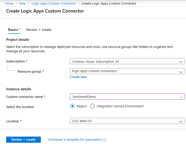The image size is (186, 144).
Task: Click green checkmark in connector name field
Action: click(x=181, y=97)
